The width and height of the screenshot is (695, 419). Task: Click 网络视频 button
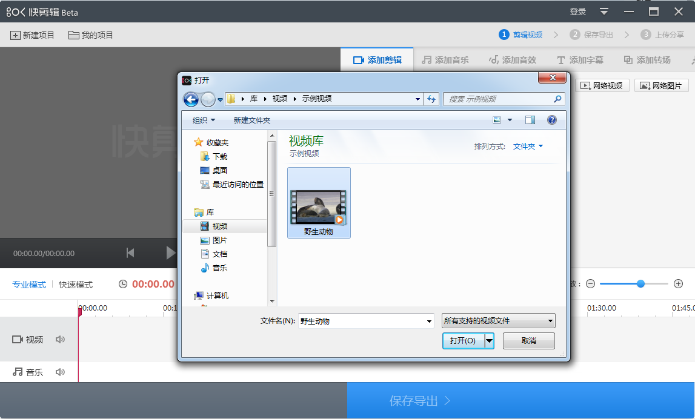(x=602, y=85)
